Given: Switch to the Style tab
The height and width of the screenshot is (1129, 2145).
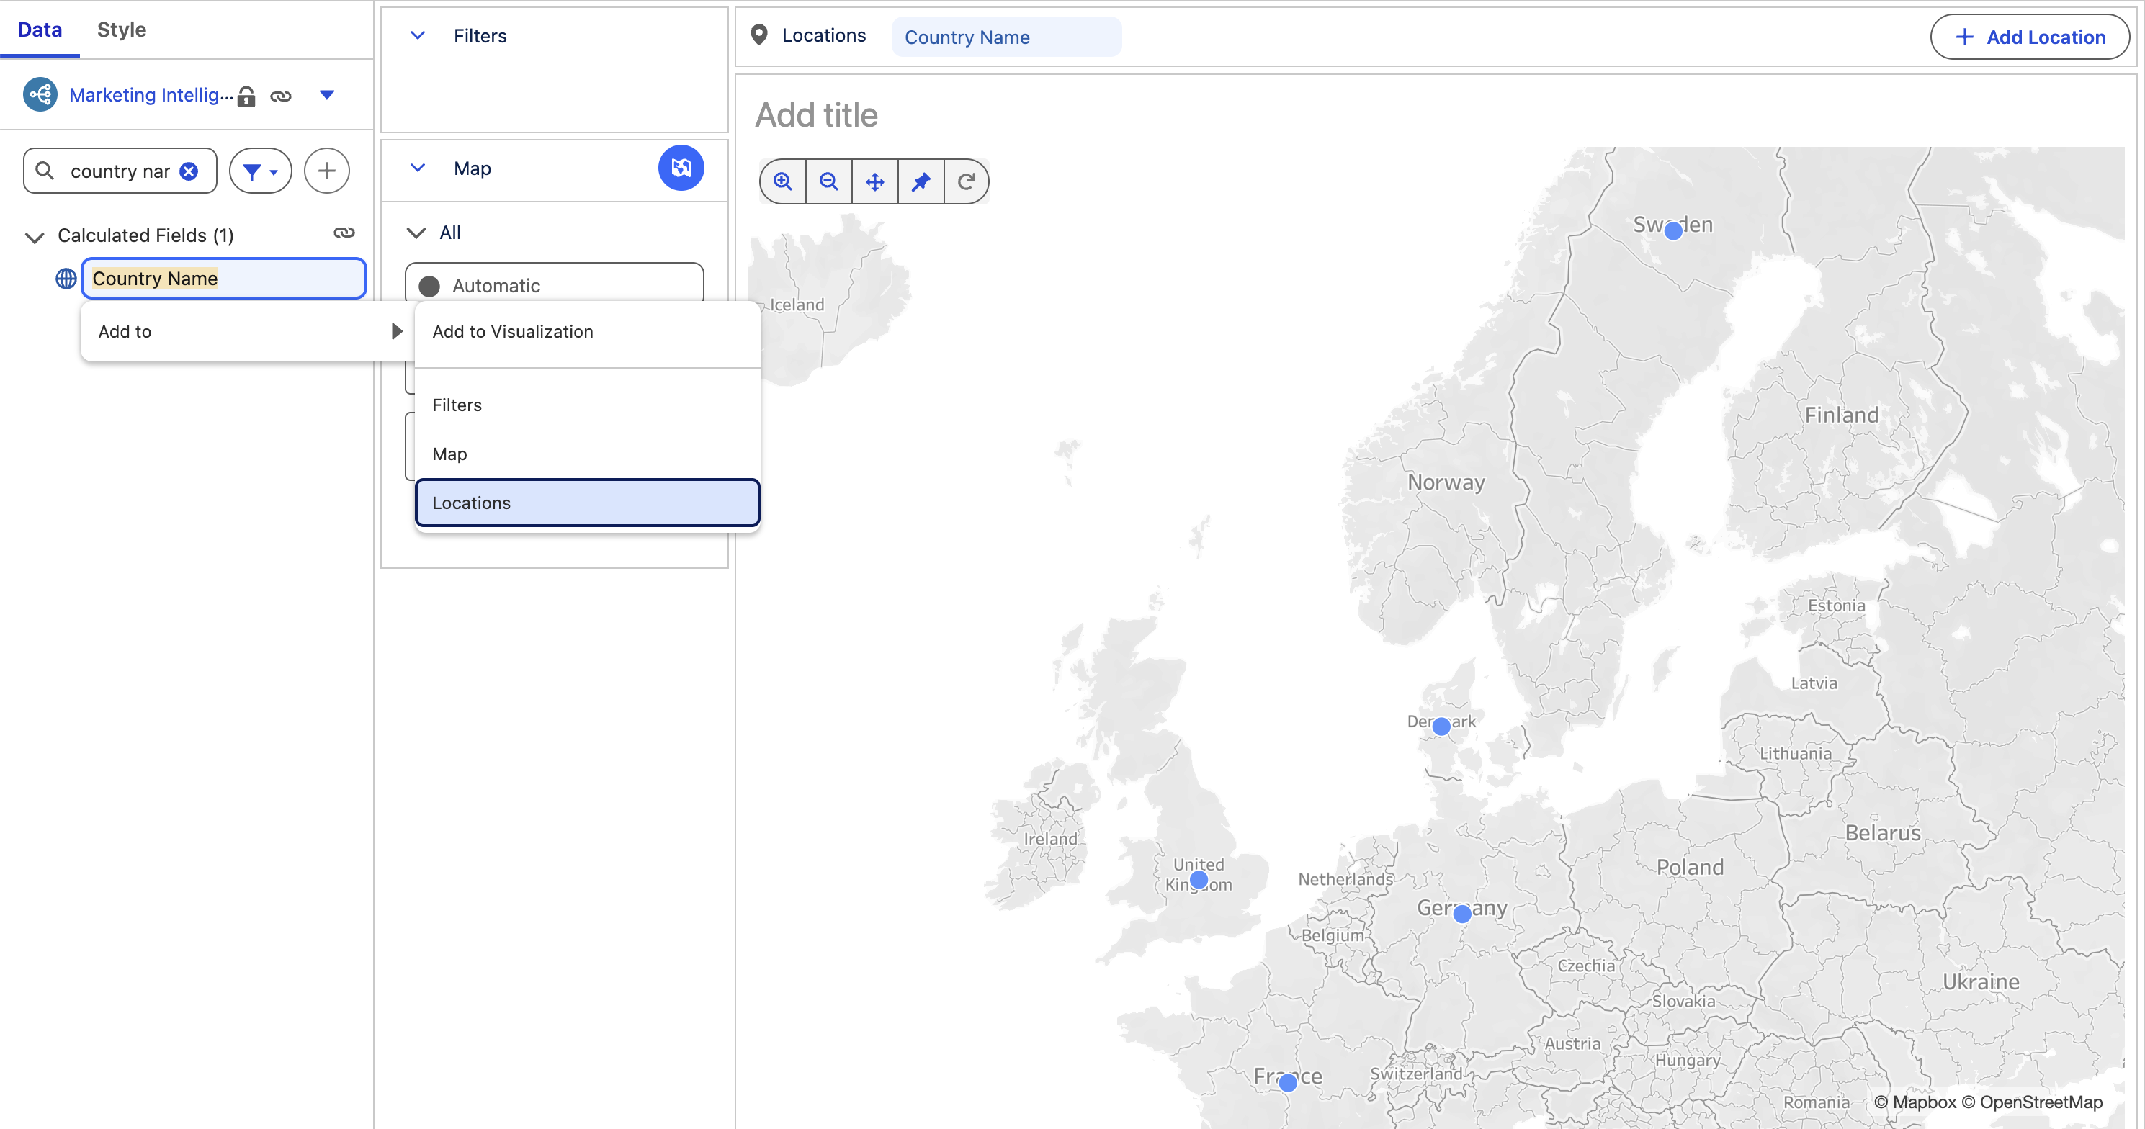Looking at the screenshot, I should tap(122, 30).
